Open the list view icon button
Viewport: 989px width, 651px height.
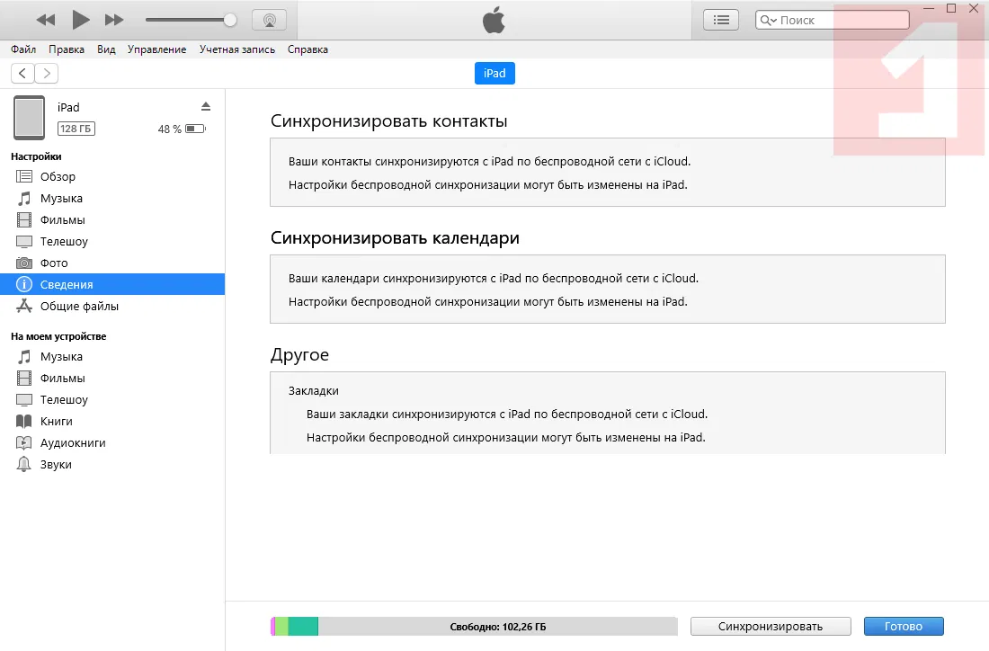coord(721,19)
